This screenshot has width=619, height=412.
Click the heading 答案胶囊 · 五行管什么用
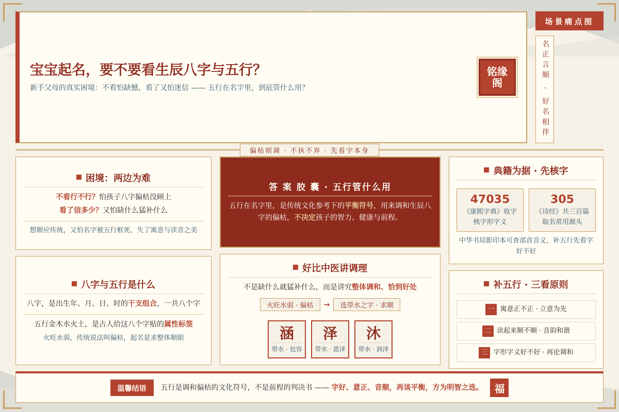[330, 187]
